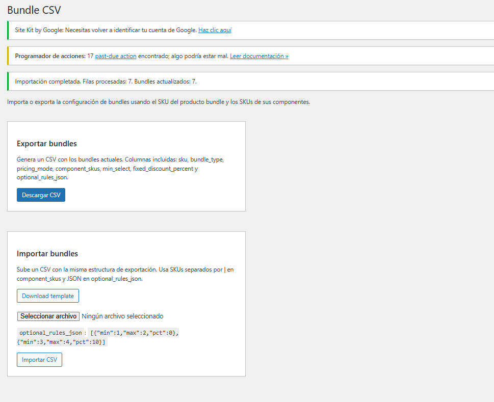Click the "Exportar bundles" heading
The image size is (494, 402).
tap(47, 144)
